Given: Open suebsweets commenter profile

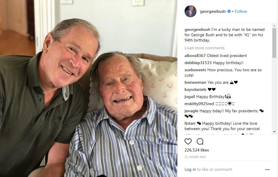Looking at the screenshot, I should (195, 70).
